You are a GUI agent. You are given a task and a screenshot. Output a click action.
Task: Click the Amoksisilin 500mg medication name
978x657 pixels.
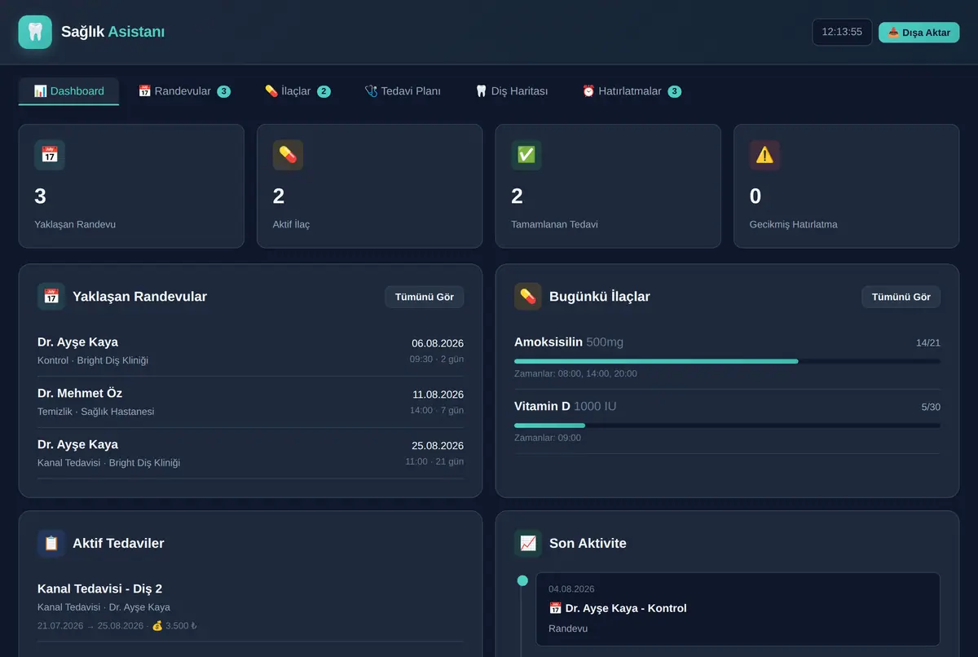(x=569, y=342)
